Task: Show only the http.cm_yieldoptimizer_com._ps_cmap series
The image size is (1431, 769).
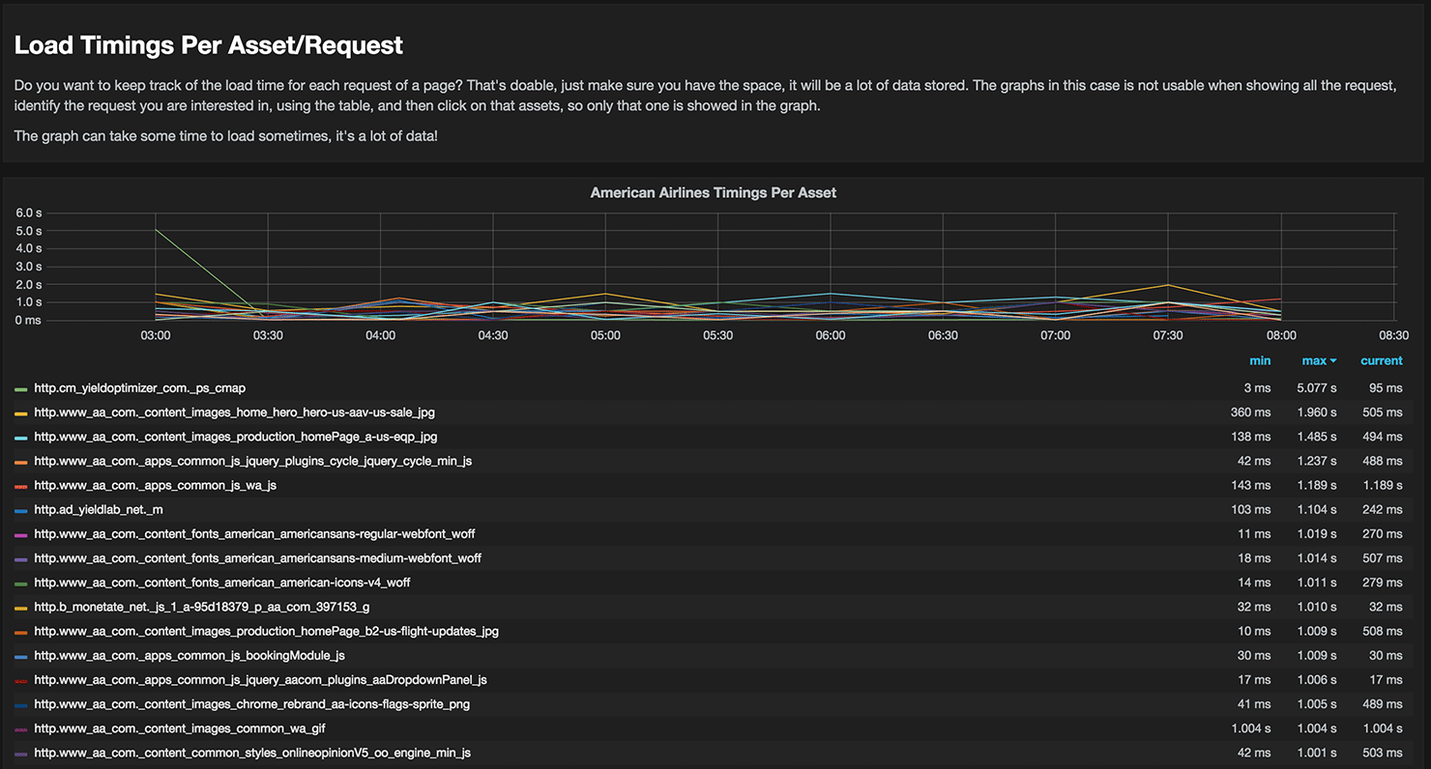Action: tap(139, 388)
